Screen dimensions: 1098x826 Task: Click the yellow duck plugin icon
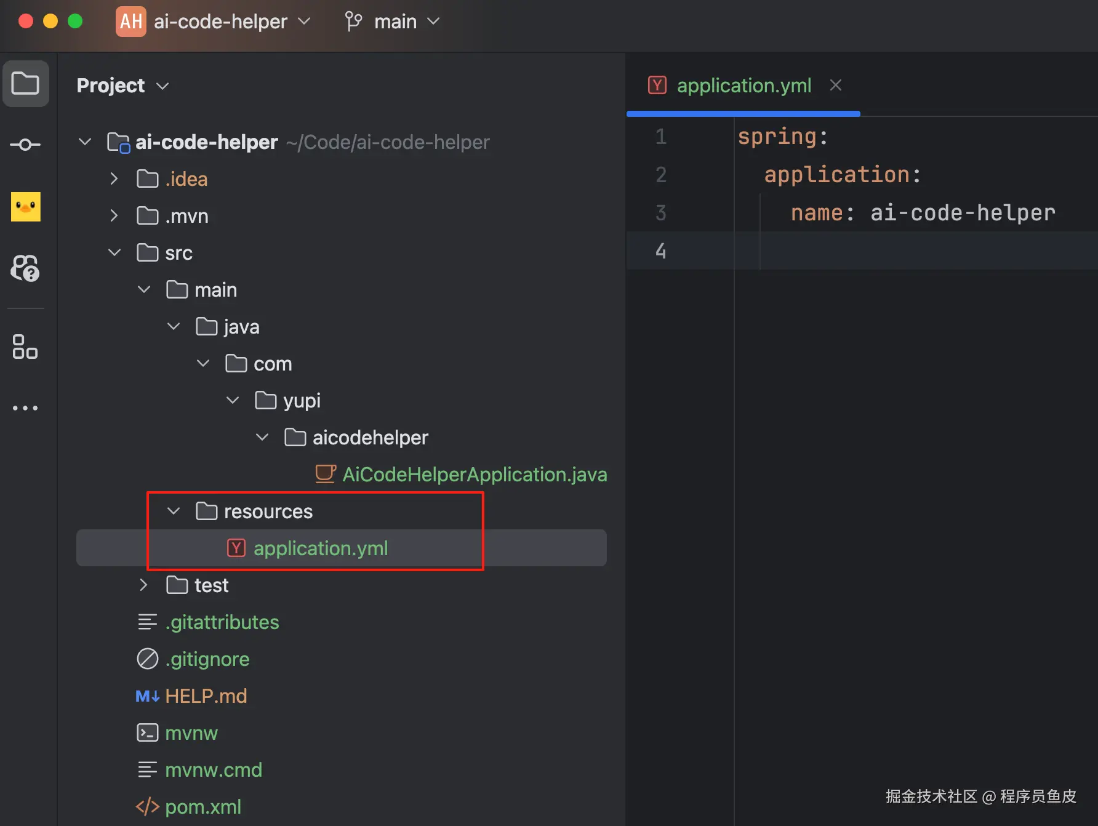25,206
